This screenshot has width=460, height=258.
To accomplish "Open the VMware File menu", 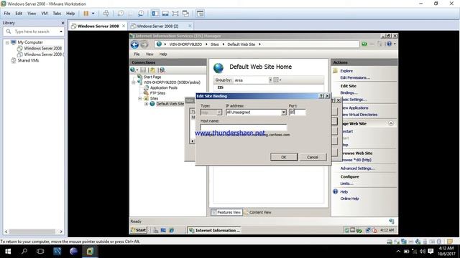I will point(7,14).
